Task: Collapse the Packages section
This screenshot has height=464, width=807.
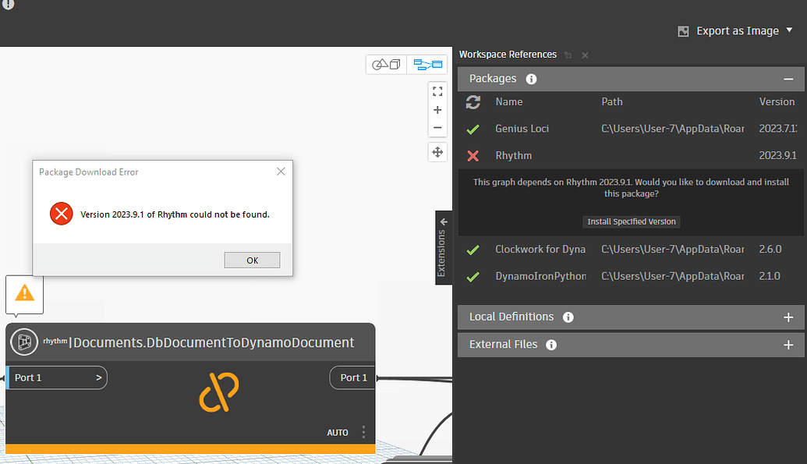Action: tap(788, 79)
